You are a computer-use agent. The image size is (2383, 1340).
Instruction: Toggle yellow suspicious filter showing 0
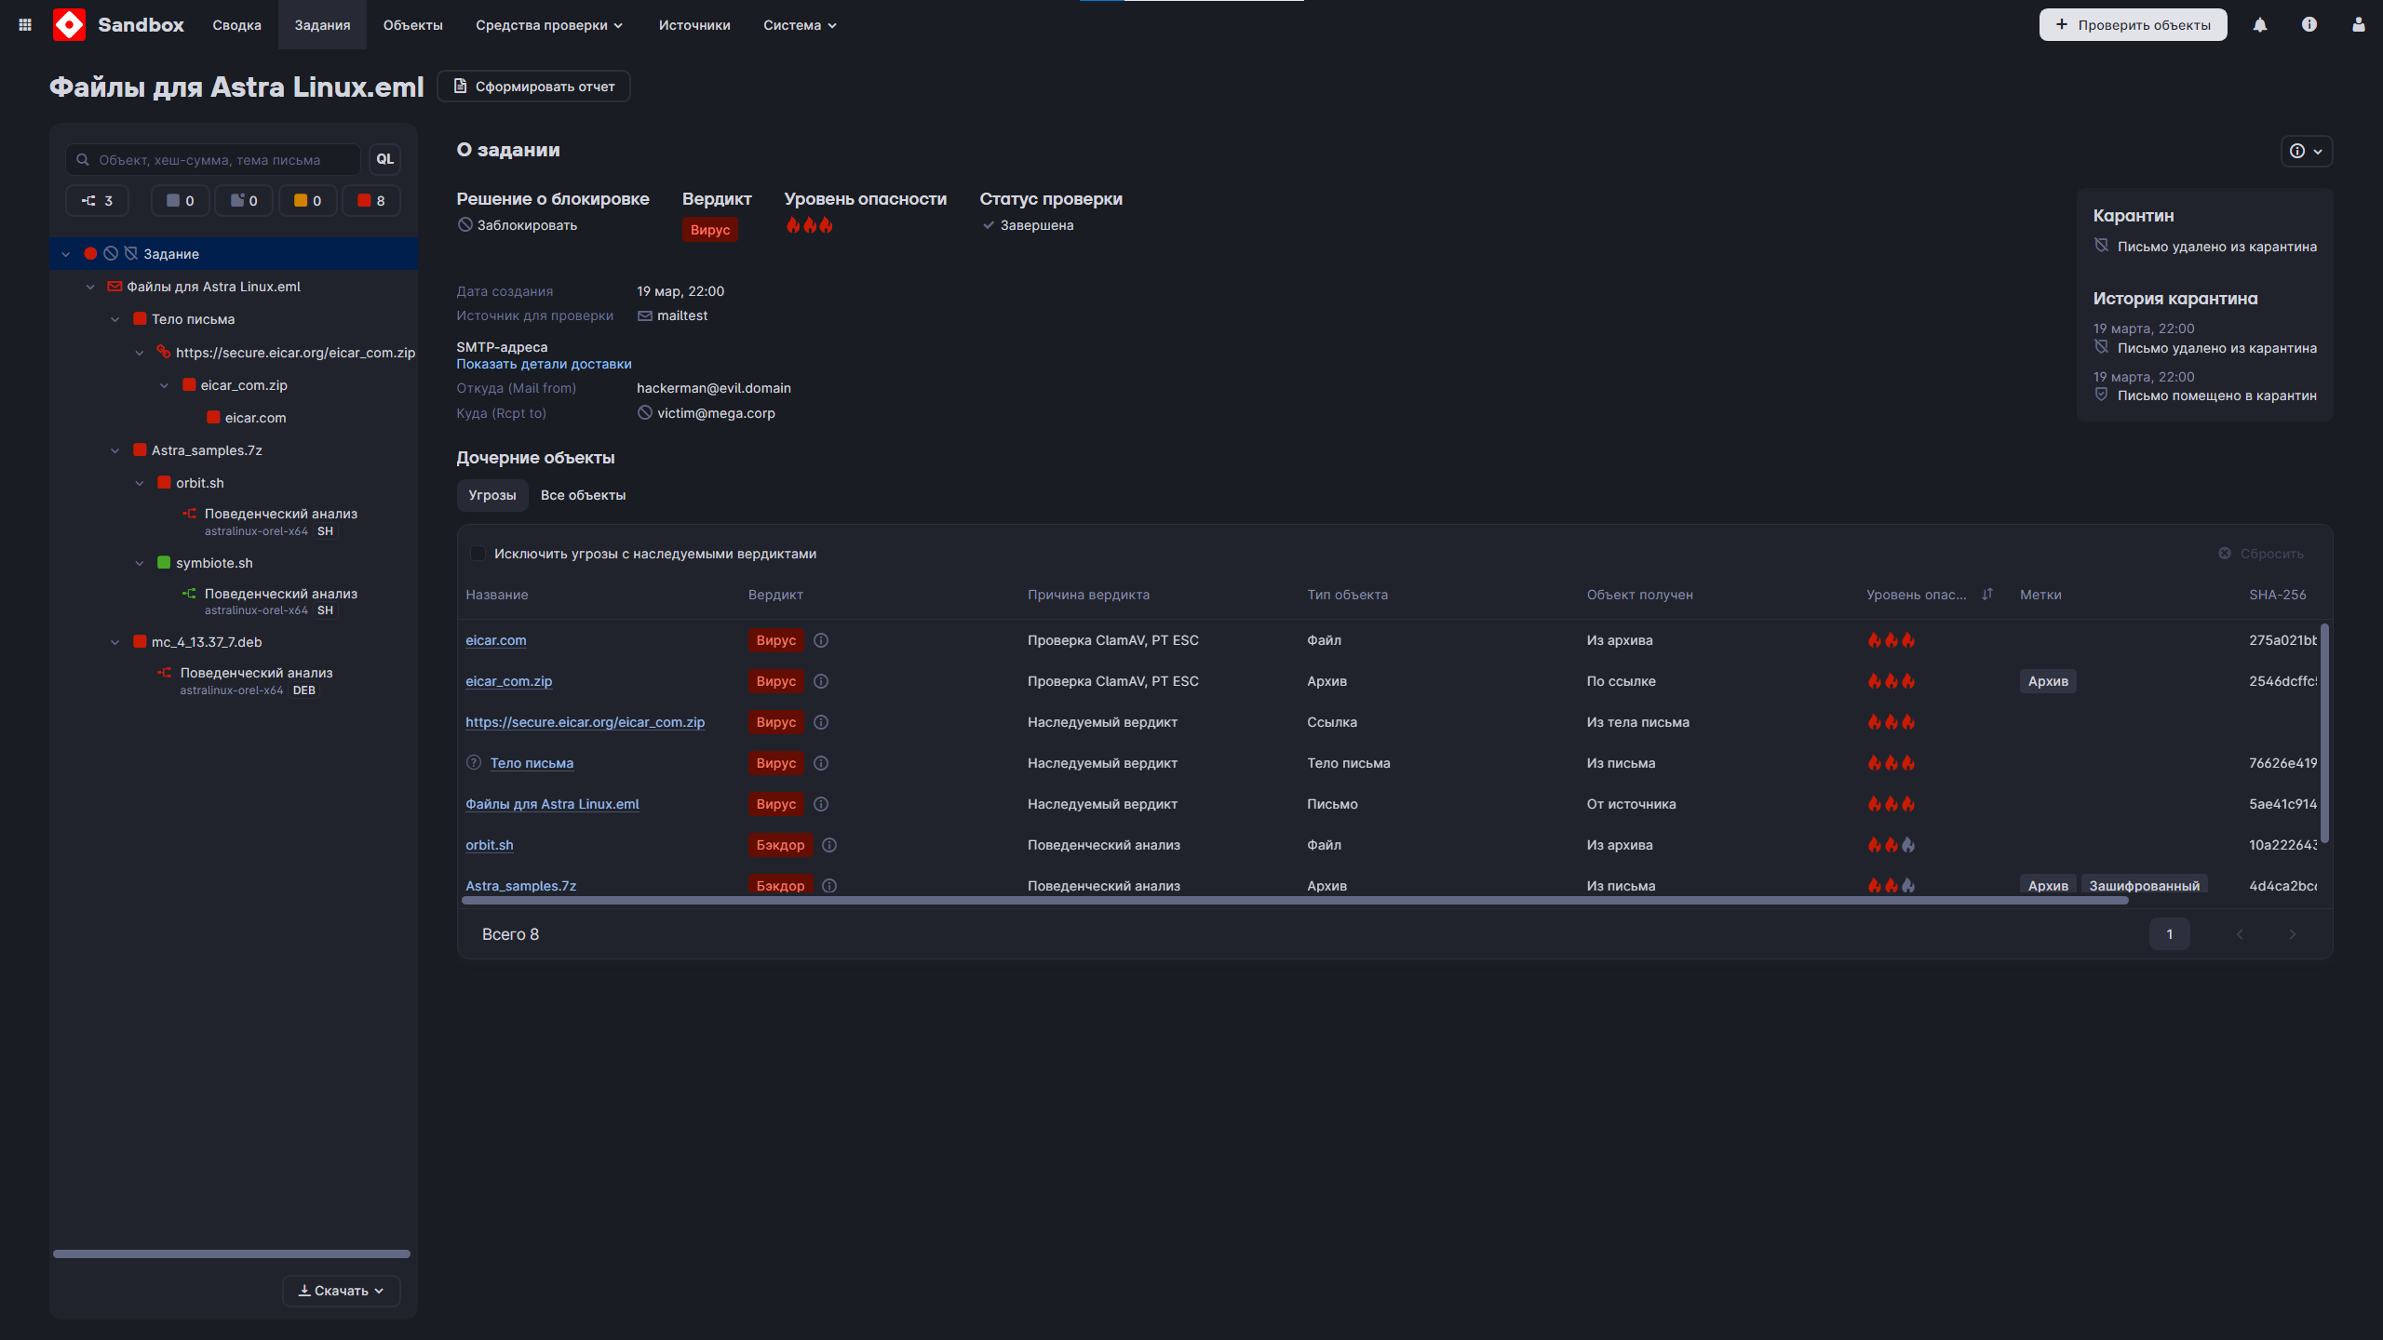point(308,201)
